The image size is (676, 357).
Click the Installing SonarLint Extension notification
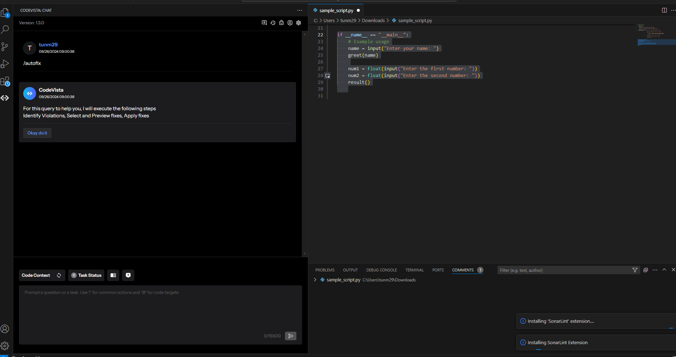click(596, 342)
